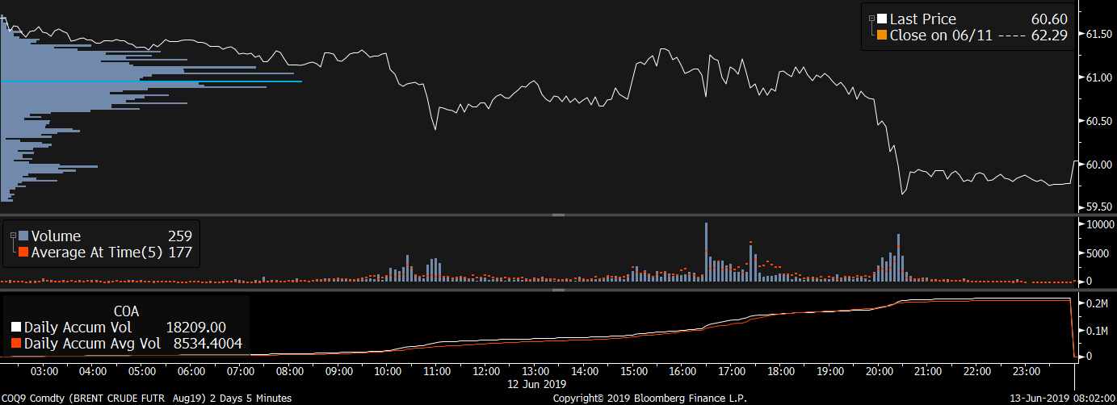The width and height of the screenshot is (1117, 405).
Task: Click the 23:00 time axis label
Action: 1027,372
